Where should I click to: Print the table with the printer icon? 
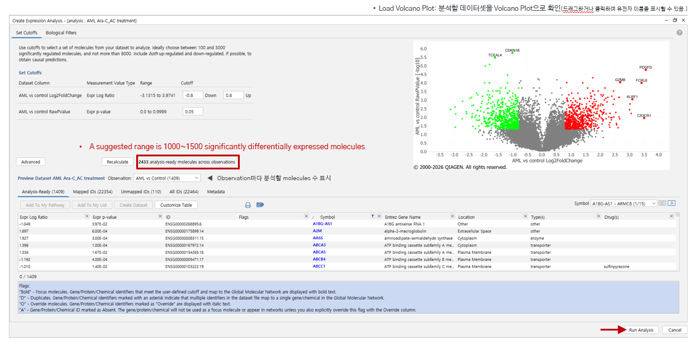(x=248, y=205)
